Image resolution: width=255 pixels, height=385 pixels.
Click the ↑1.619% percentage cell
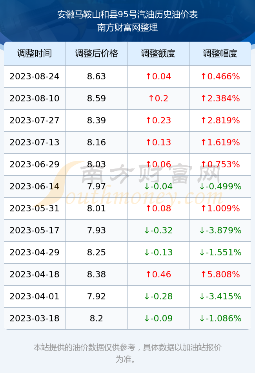[x=220, y=142]
